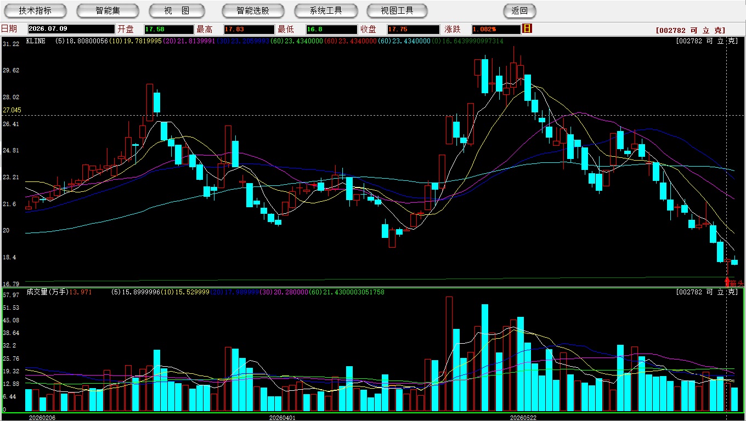Click the orange 日 period icon
The height and width of the screenshot is (421, 746).
coord(527,29)
